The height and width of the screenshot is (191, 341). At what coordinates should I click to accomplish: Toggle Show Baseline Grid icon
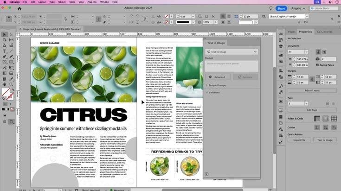(x=325, y=118)
